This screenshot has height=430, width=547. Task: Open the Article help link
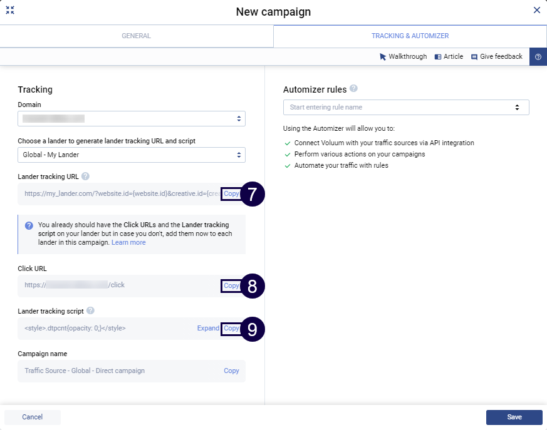pyautogui.click(x=449, y=57)
